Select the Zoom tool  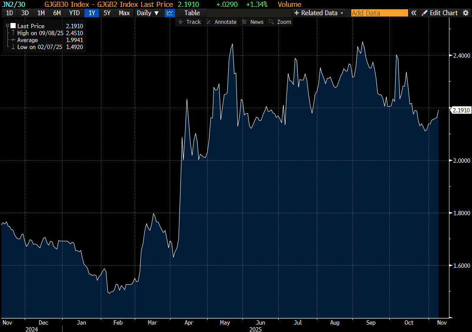(x=280, y=22)
